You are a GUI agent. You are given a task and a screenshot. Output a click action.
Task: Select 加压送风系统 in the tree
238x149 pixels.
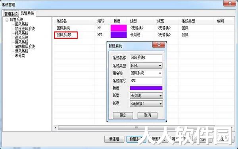coord(25,29)
